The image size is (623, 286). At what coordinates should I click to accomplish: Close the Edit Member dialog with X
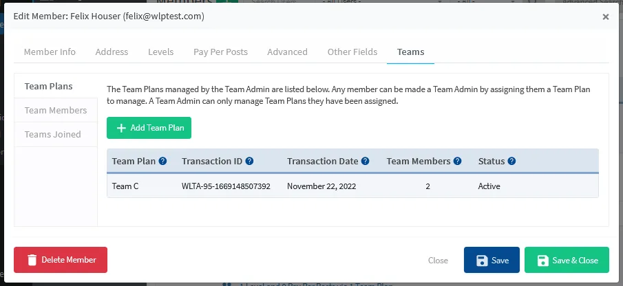[606, 16]
